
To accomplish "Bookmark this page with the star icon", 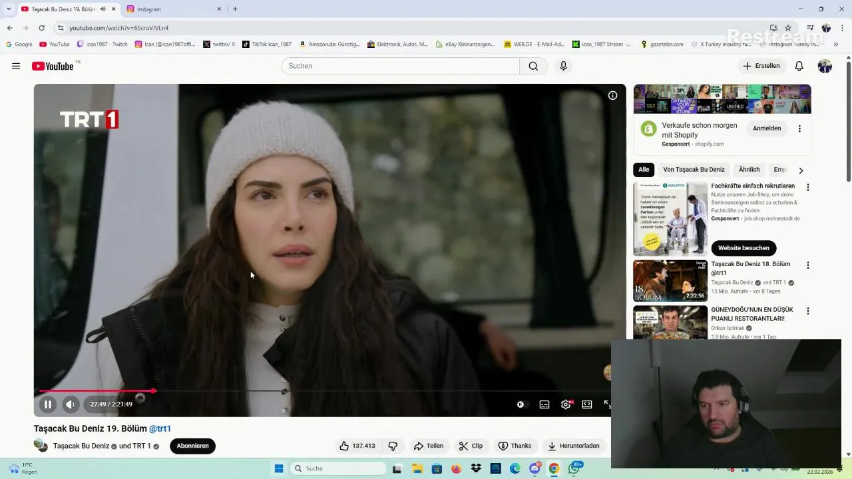I will [x=788, y=28].
